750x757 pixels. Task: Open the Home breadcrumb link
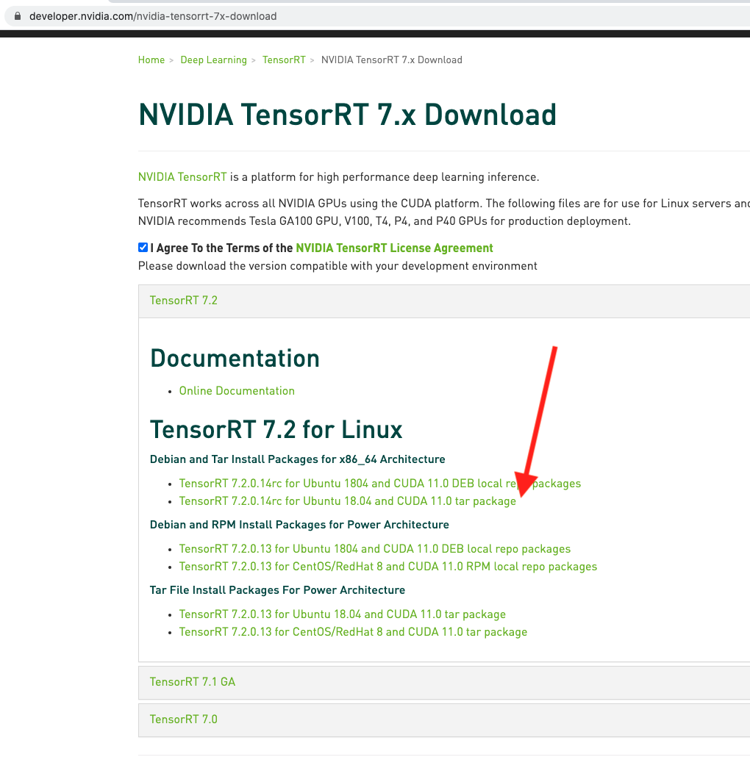pos(151,60)
